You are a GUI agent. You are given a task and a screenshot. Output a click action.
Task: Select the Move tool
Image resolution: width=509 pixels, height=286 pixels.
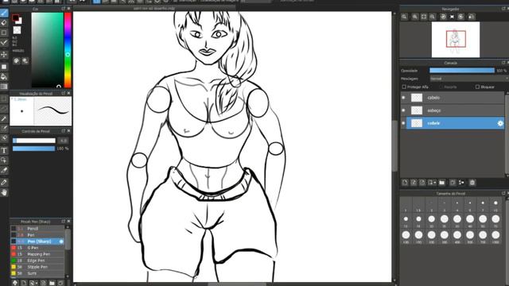pyautogui.click(x=4, y=54)
